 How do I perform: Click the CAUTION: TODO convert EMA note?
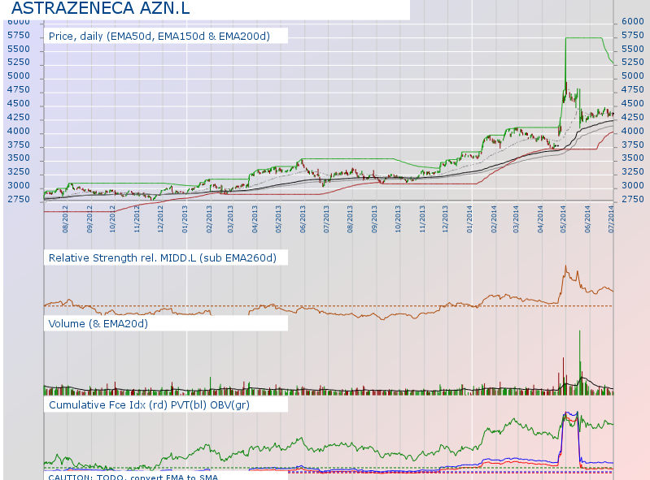[133, 477]
